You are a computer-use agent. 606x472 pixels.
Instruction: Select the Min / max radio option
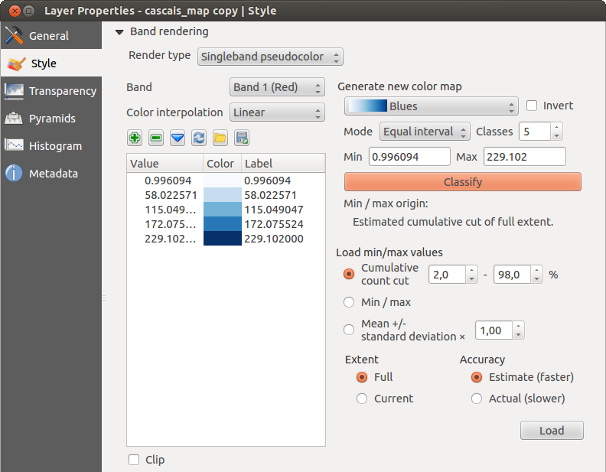tap(350, 302)
